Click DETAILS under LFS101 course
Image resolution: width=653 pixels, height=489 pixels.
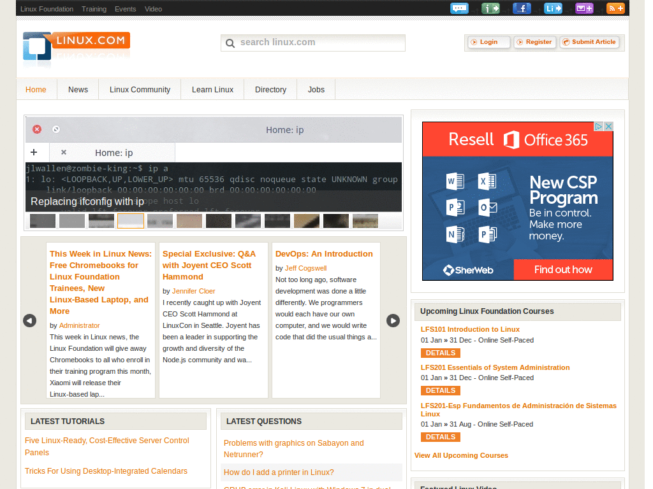(441, 353)
